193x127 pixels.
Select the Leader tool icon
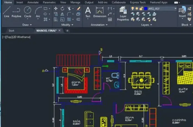(x=110, y=14)
